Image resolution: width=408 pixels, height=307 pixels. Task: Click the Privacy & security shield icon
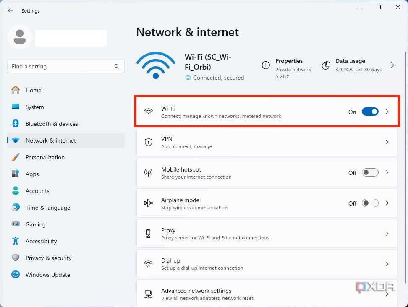click(16, 258)
